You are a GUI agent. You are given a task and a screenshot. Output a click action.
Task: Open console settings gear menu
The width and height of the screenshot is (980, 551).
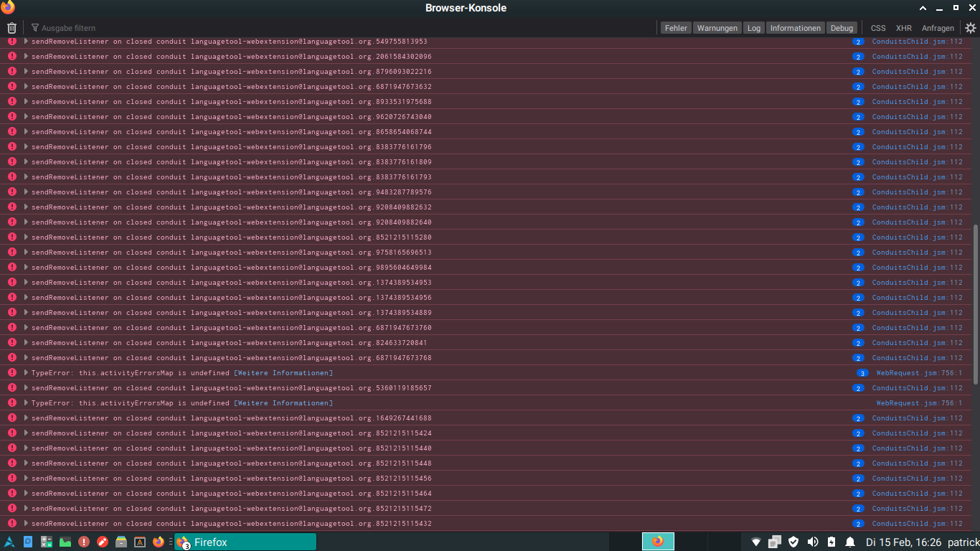click(971, 28)
